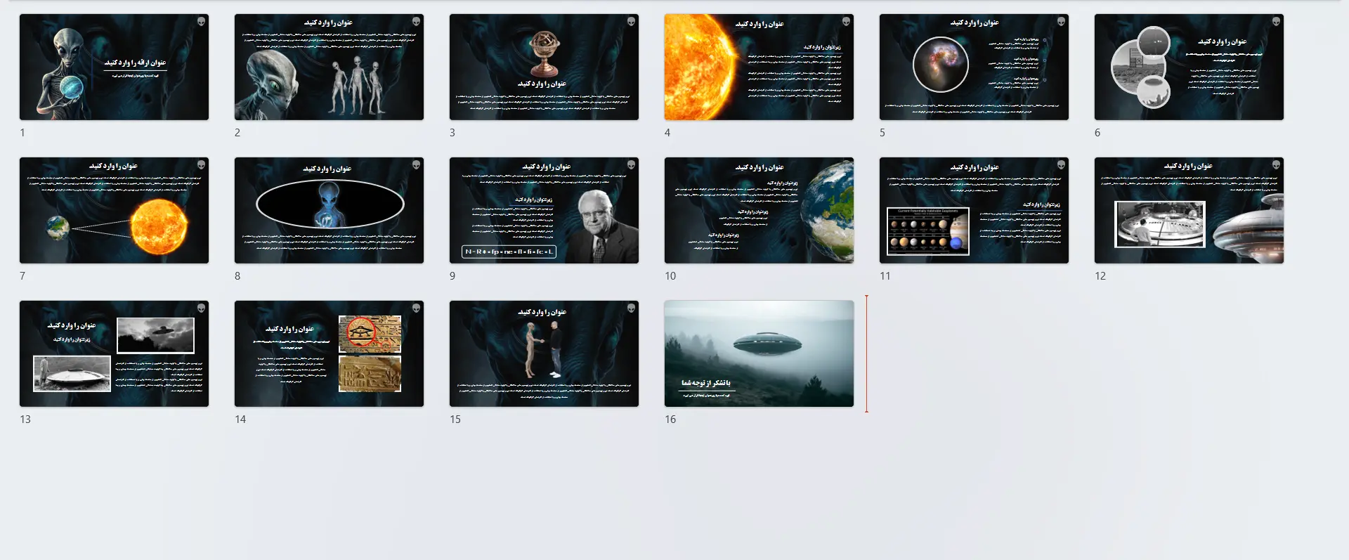Select slide 11 with exoplanets chart

974,210
